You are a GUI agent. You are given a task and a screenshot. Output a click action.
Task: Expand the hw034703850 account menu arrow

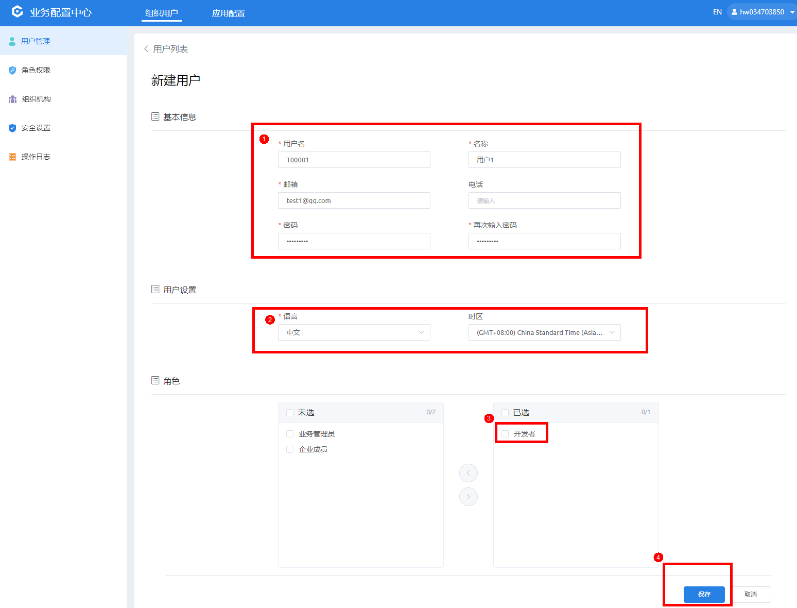(x=792, y=12)
